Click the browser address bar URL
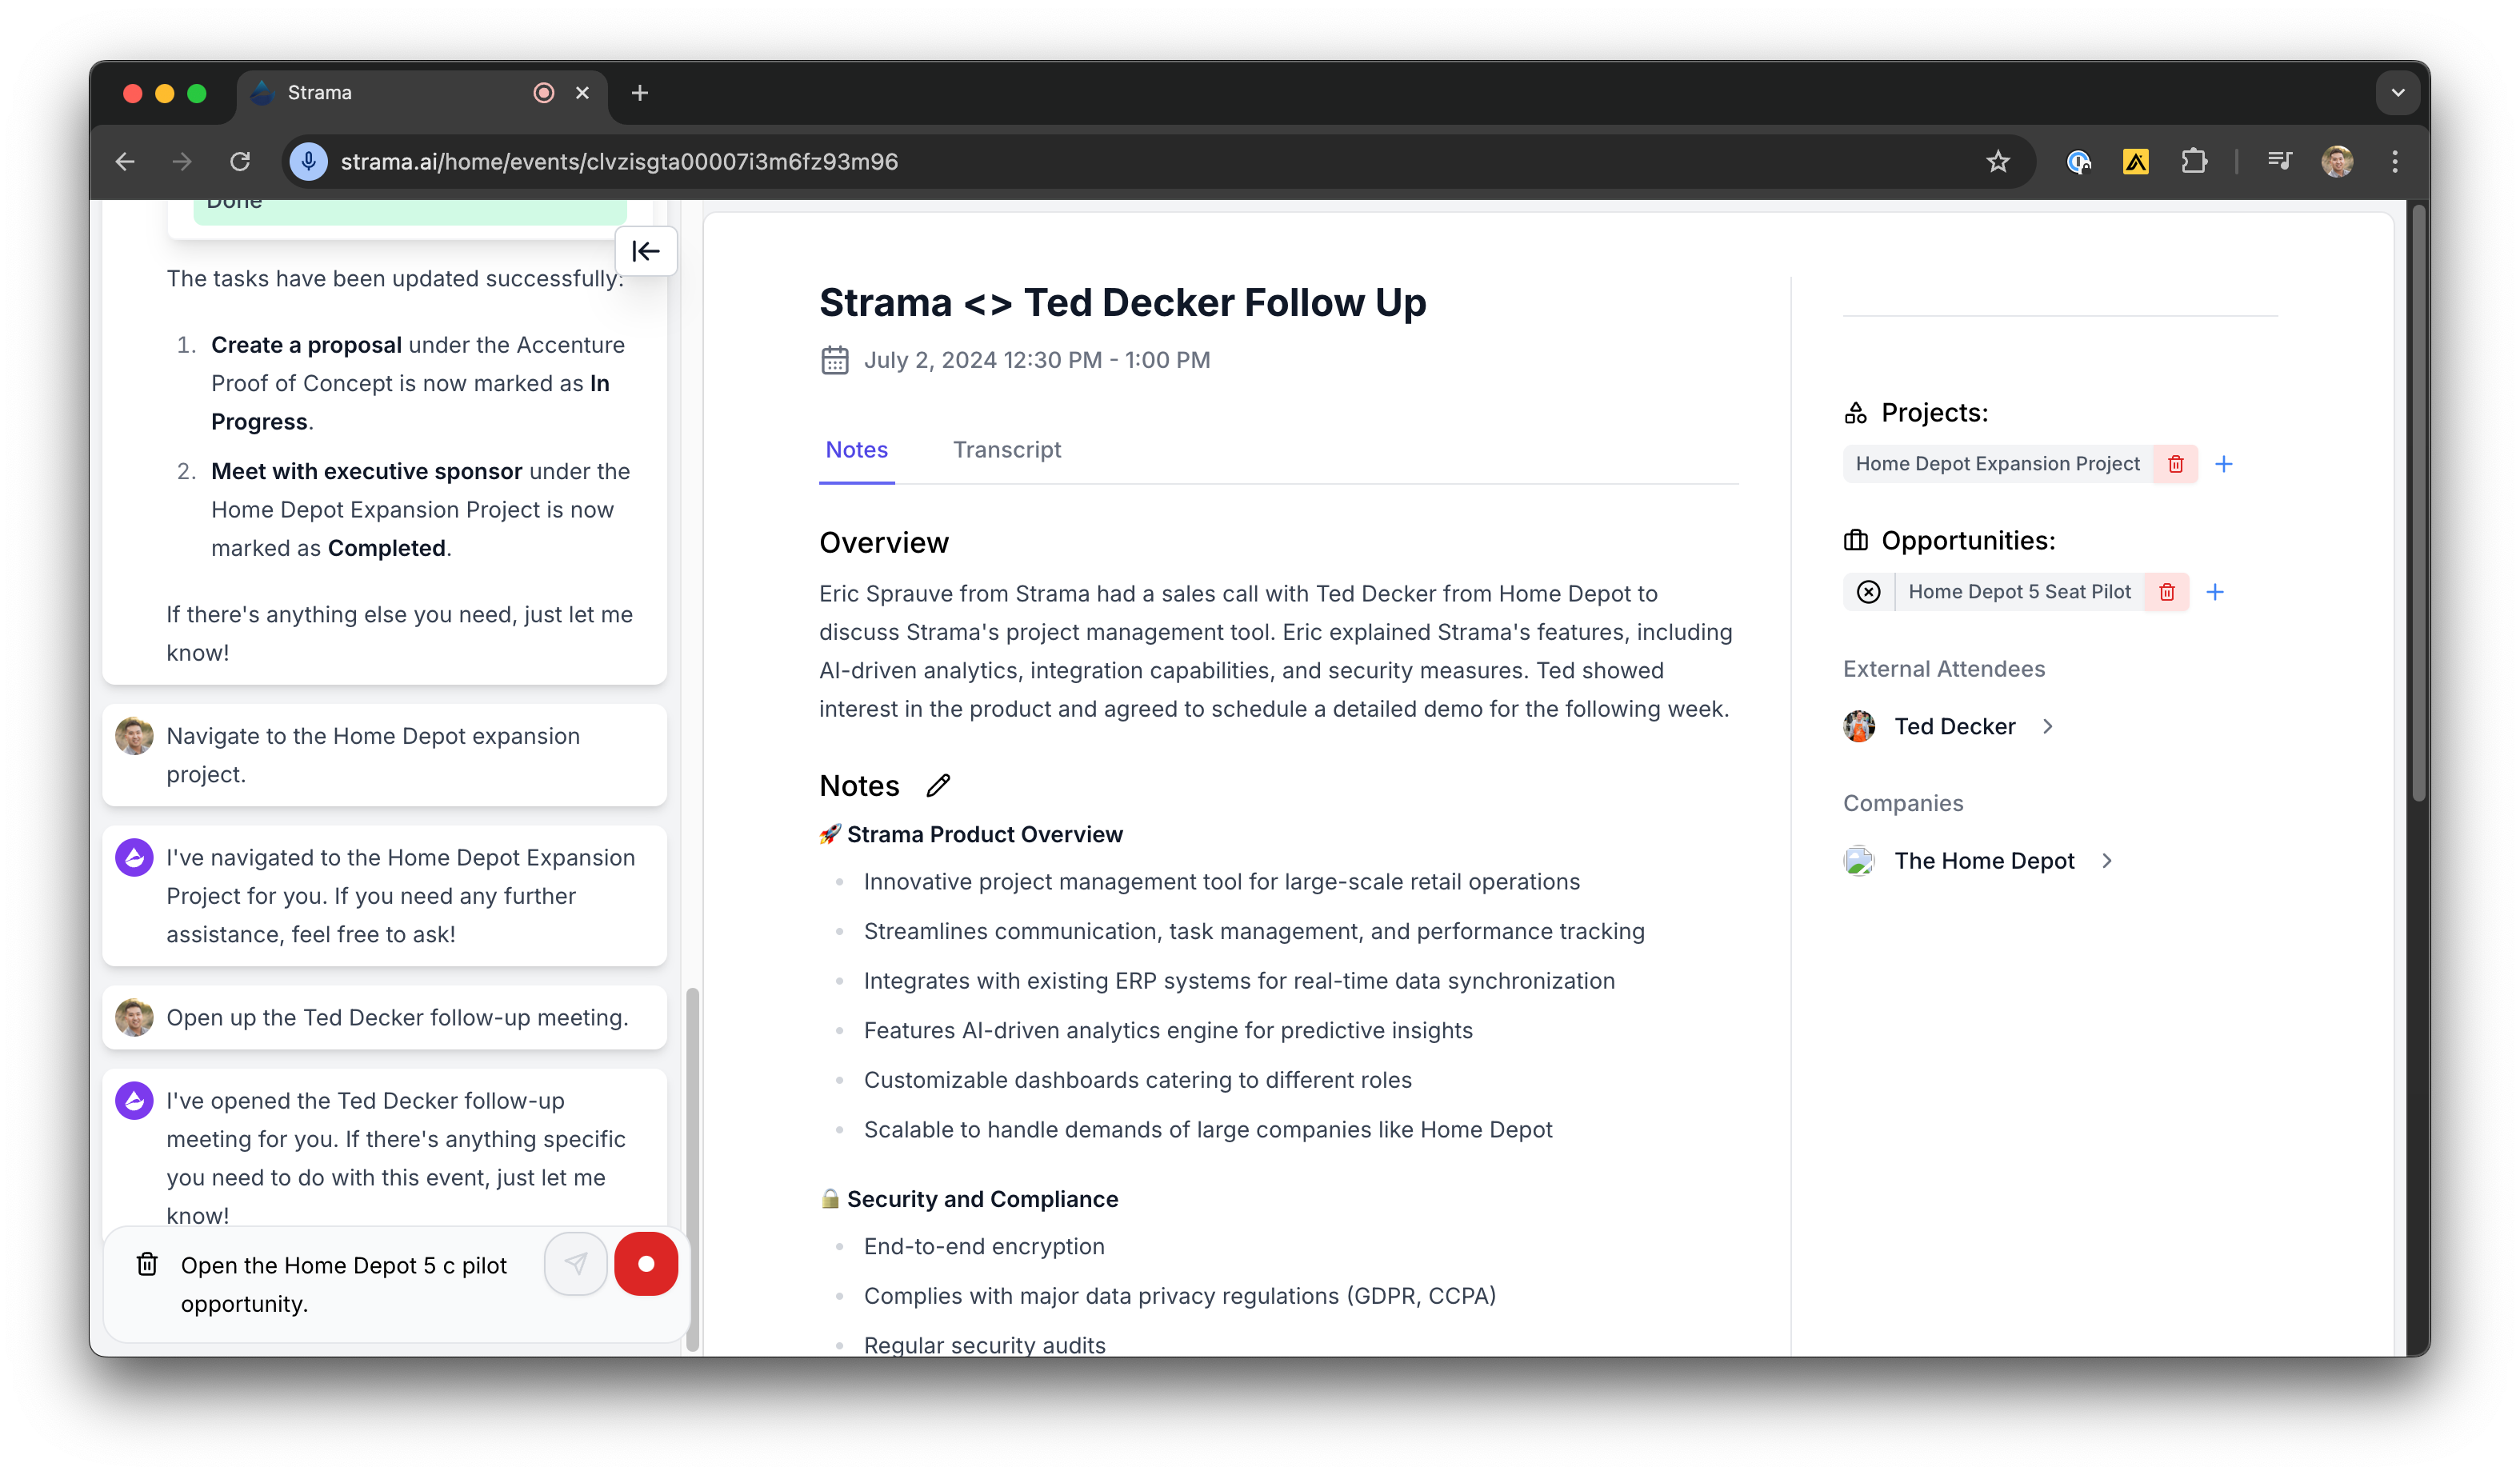Image resolution: width=2520 pixels, height=1475 pixels. tap(619, 162)
